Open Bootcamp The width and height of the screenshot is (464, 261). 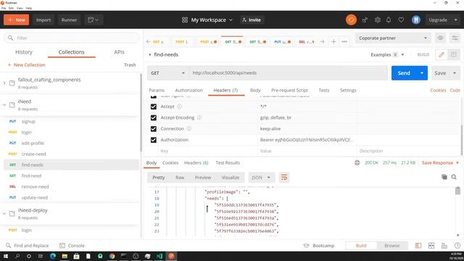point(319,246)
